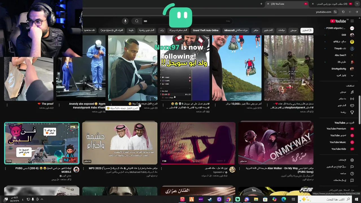This screenshot has height=203, width=361.
Task: Open options menu for 10,000 dollar short
Action: click(x=215, y=105)
